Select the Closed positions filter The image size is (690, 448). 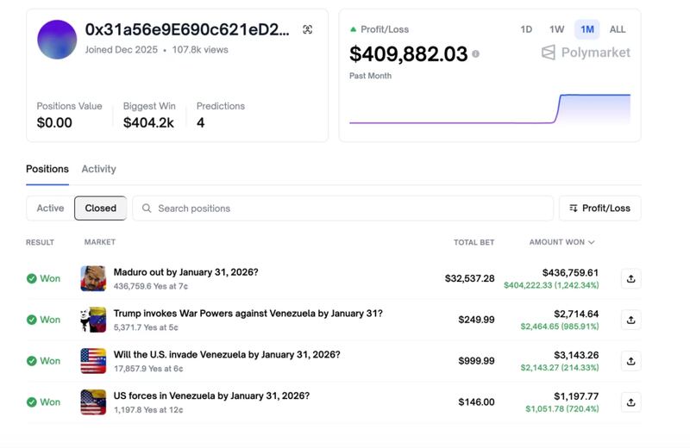(x=100, y=208)
